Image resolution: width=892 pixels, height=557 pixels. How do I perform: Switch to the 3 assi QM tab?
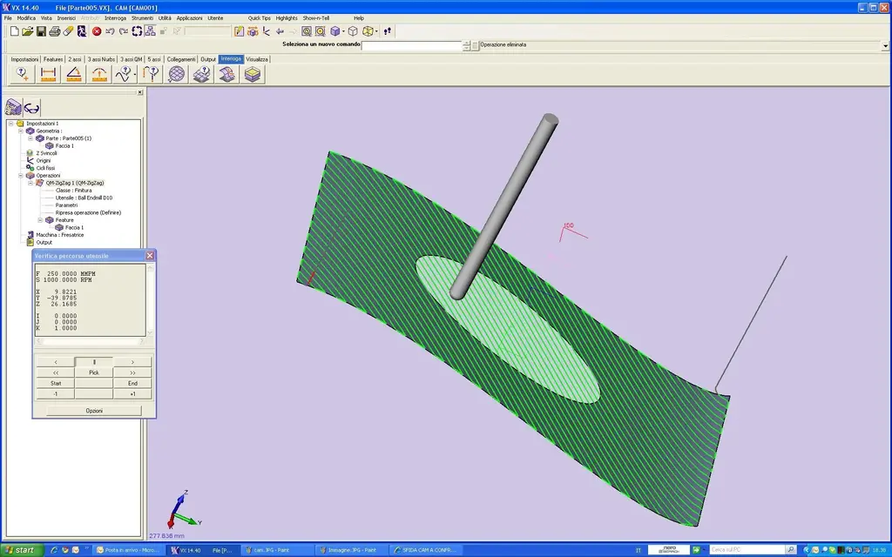pos(131,59)
